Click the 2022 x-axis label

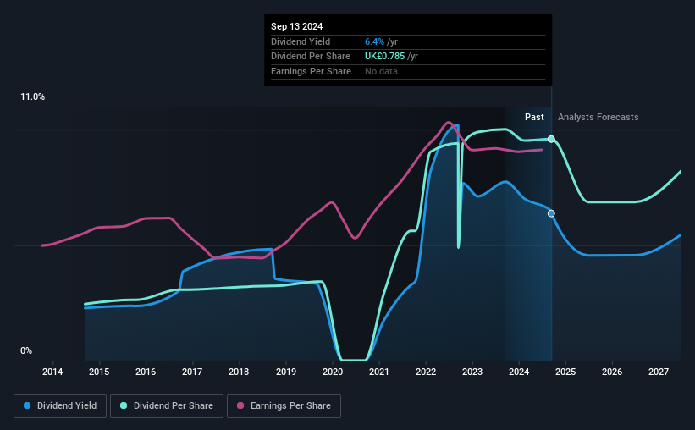pos(426,372)
